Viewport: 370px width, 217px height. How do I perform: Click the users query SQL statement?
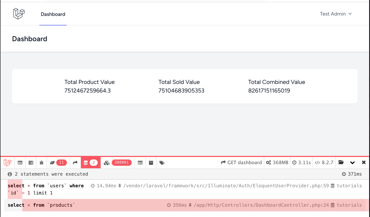[x=45, y=189]
